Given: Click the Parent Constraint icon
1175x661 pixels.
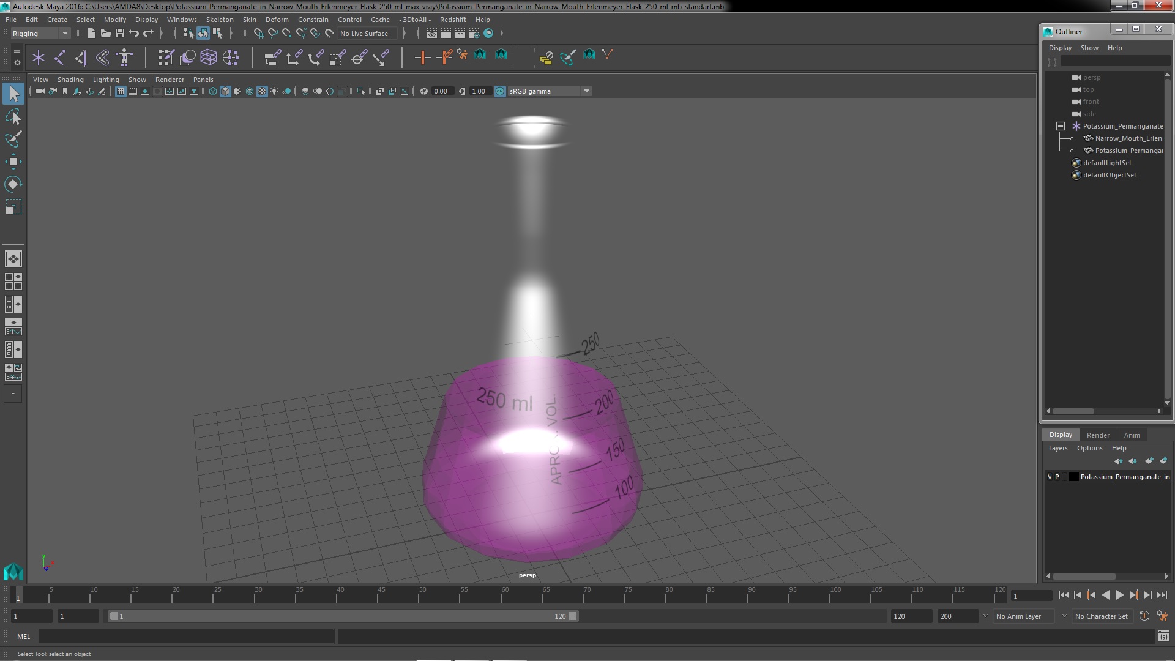Looking at the screenshot, I should (272, 58).
